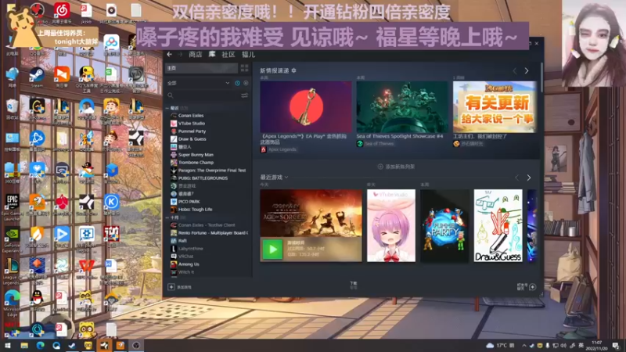
Task: Select the 主页 home button in library sidebar
Action: (x=202, y=68)
